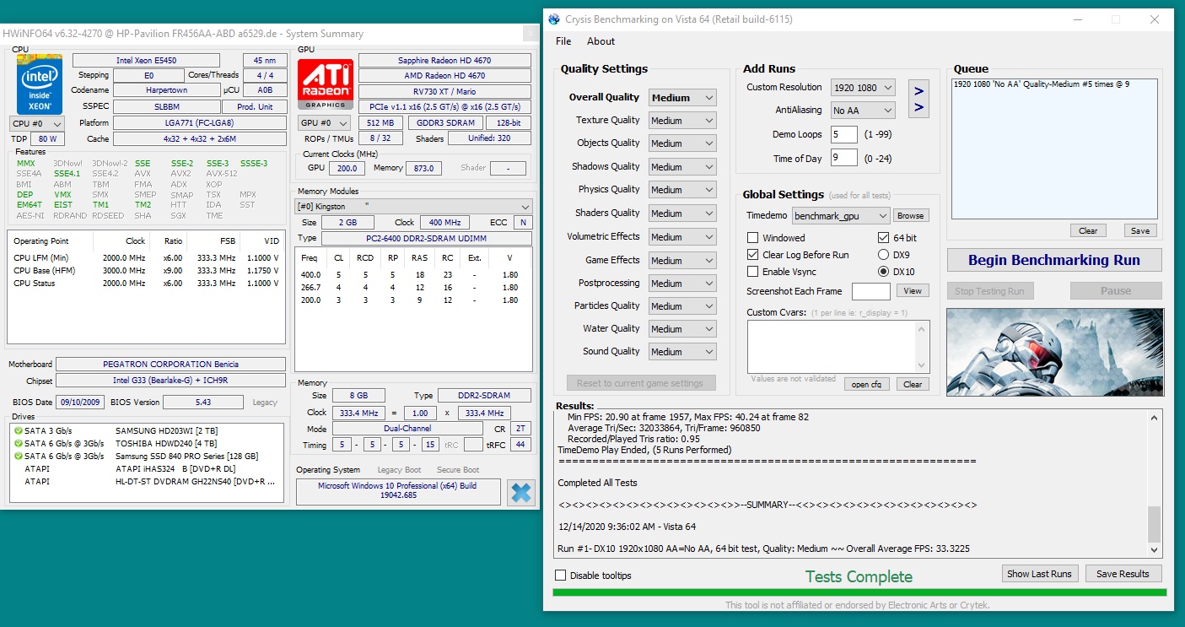
Task: Open the File menu
Action: 563,41
